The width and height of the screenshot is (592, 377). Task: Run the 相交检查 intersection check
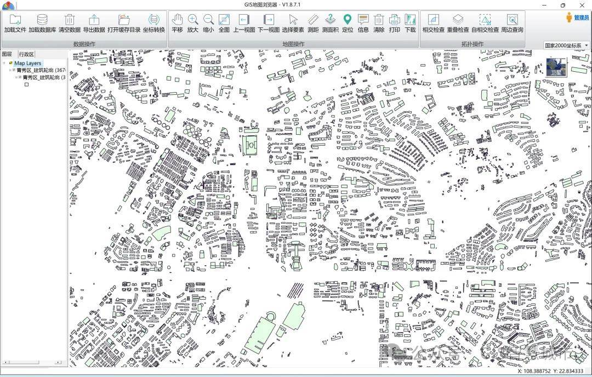tap(433, 23)
